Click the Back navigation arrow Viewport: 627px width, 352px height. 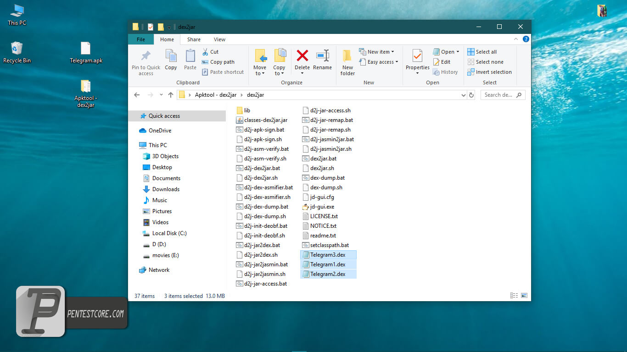pos(137,95)
